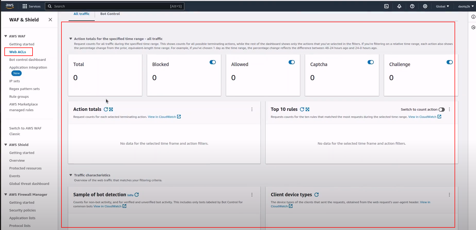Image resolution: width=476 pixels, height=230 pixels.
Task: Open Action totals three-dot menu
Action: pyautogui.click(x=252, y=109)
